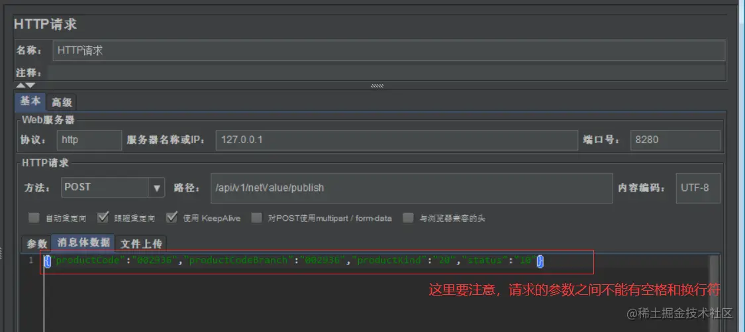Enable multipart / form-data for POST checkbox

256,218
